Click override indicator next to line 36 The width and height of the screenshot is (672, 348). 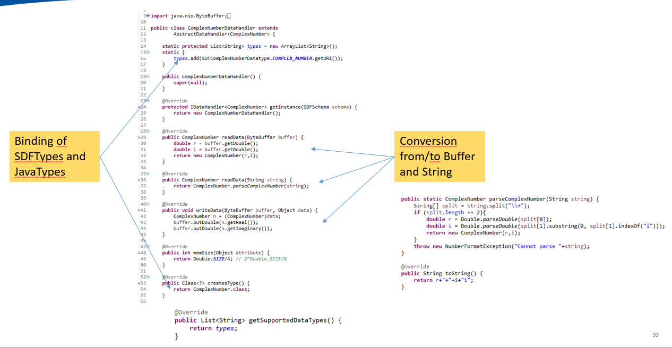point(139,180)
